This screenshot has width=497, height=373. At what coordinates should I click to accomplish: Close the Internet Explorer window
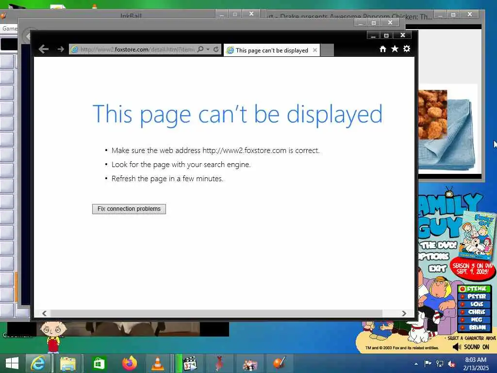[402, 35]
